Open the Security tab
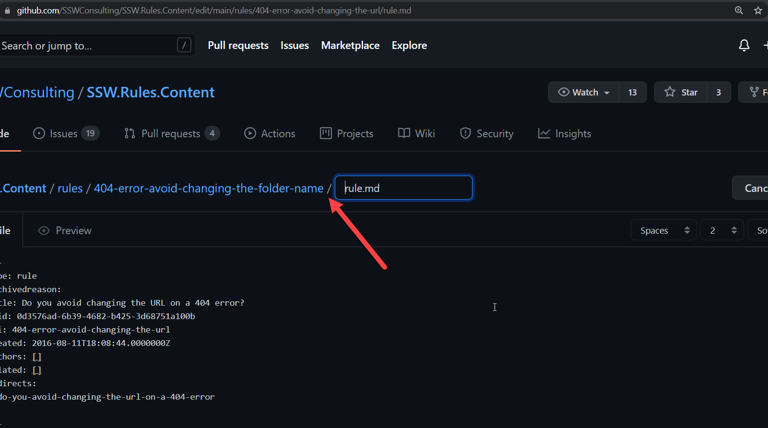This screenshot has height=428, width=768. [x=486, y=133]
